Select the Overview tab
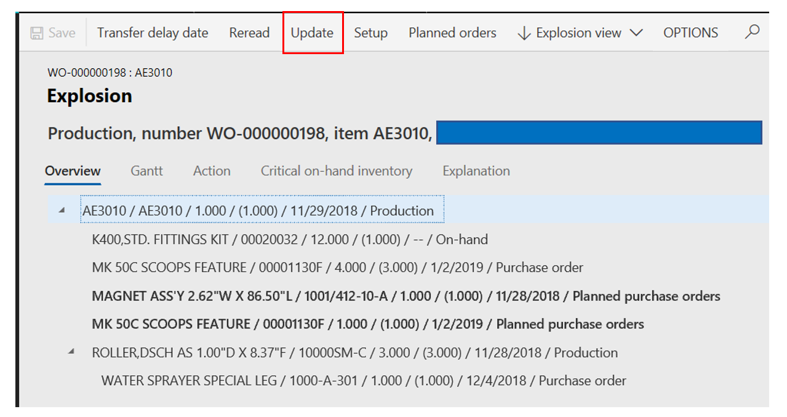Screen dimensions: 787x417 click(72, 171)
